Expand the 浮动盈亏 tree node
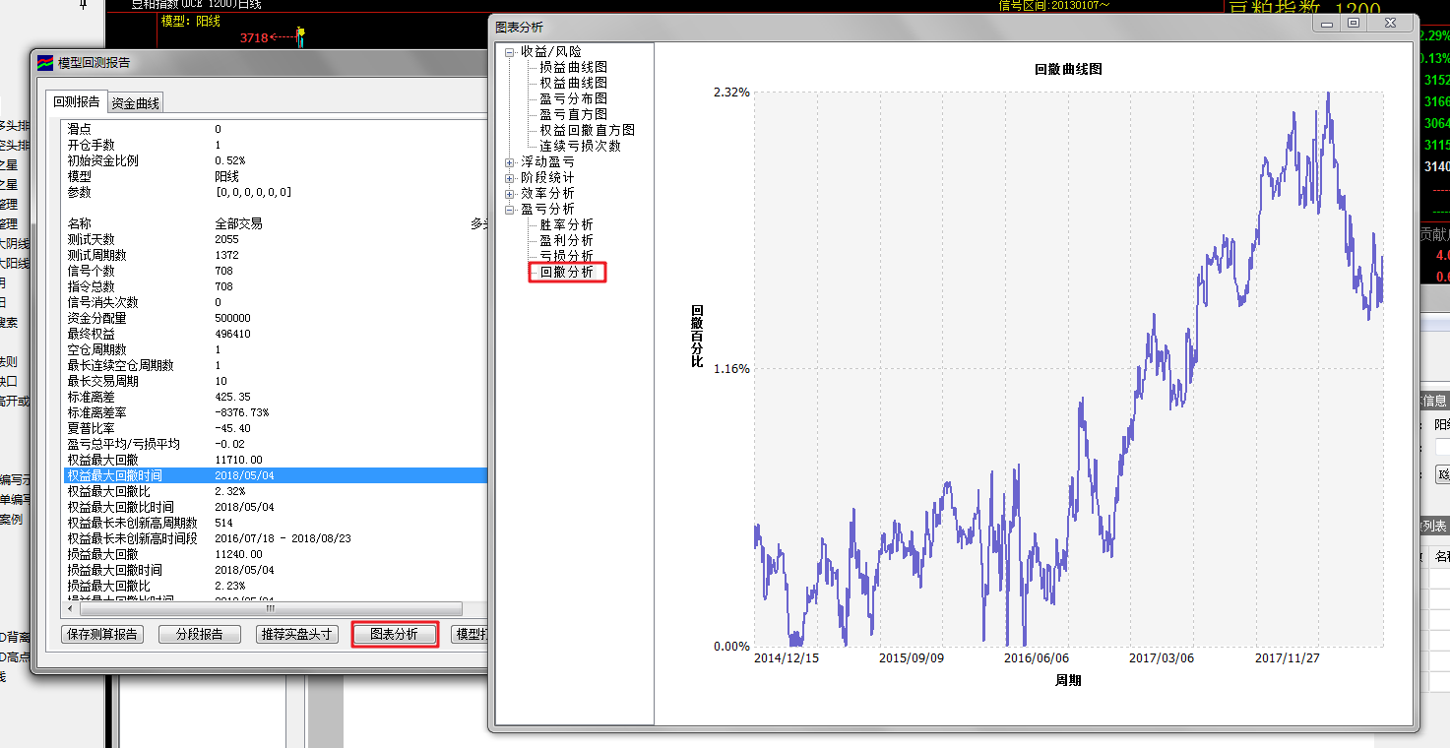 [x=509, y=162]
